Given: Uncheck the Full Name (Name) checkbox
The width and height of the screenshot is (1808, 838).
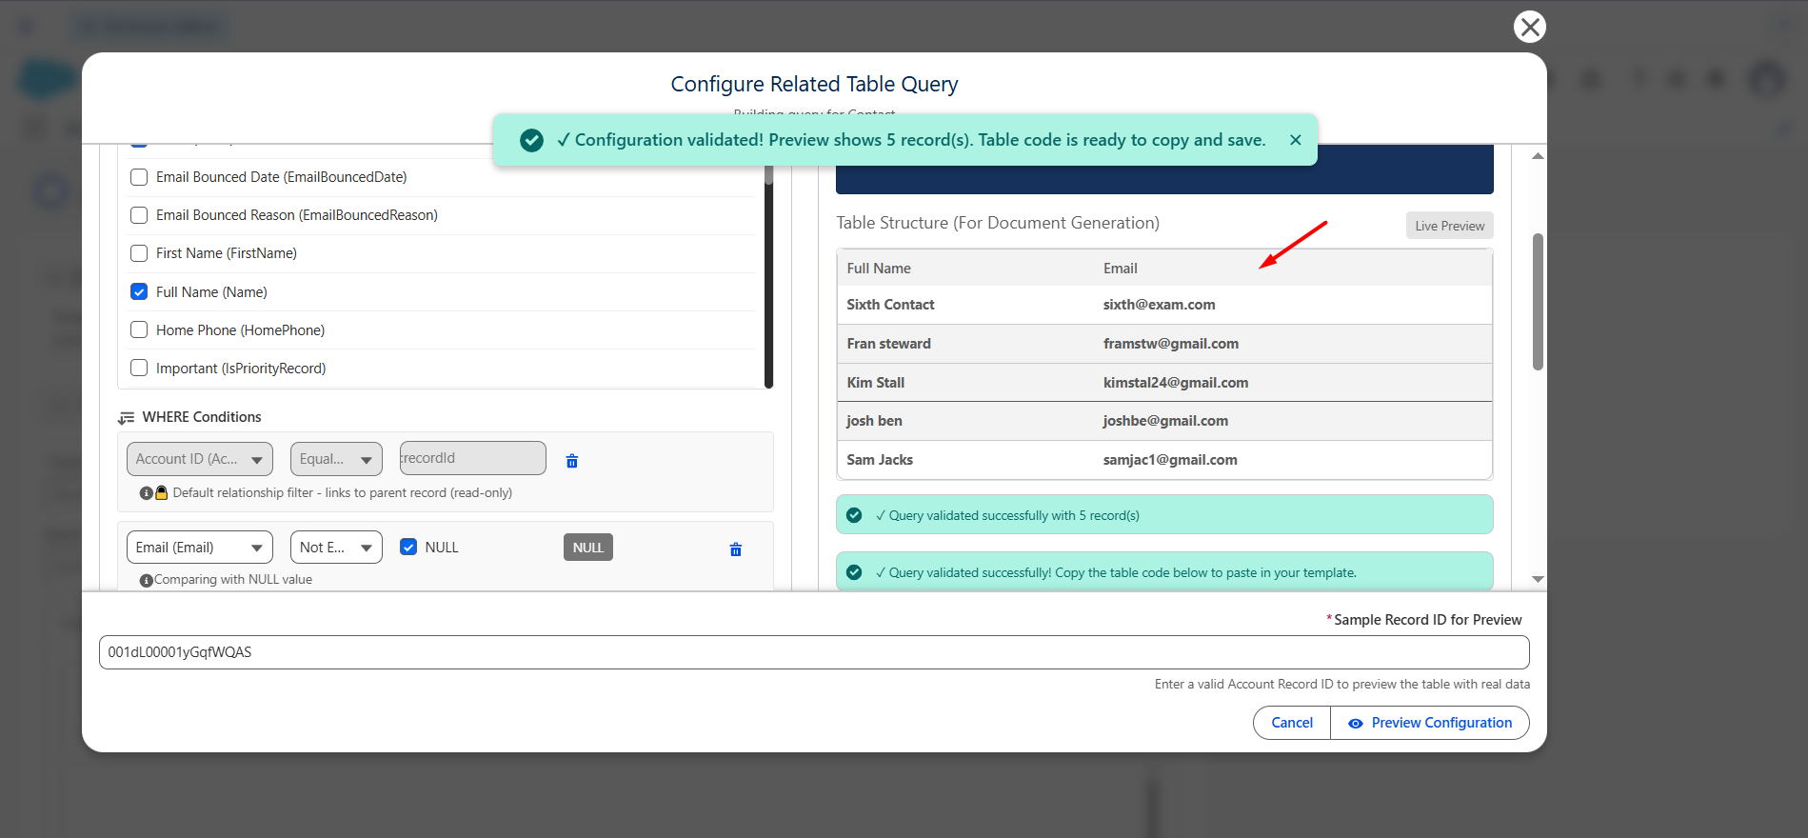Looking at the screenshot, I should pyautogui.click(x=139, y=291).
